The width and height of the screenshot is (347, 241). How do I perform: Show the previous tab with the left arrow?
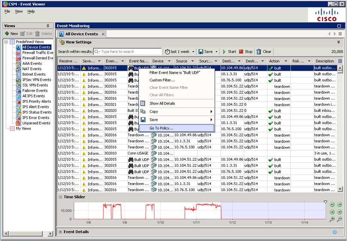(329, 34)
